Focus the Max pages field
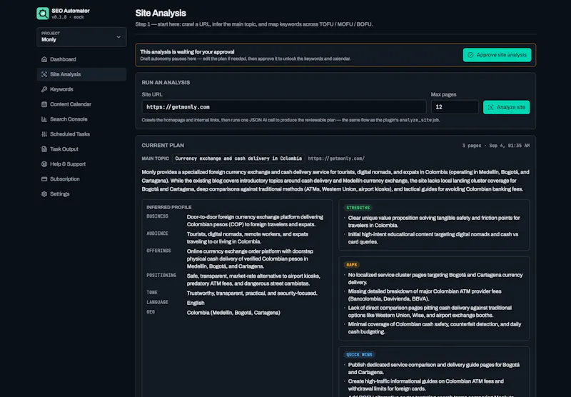This screenshot has width=571, height=397. [455, 107]
